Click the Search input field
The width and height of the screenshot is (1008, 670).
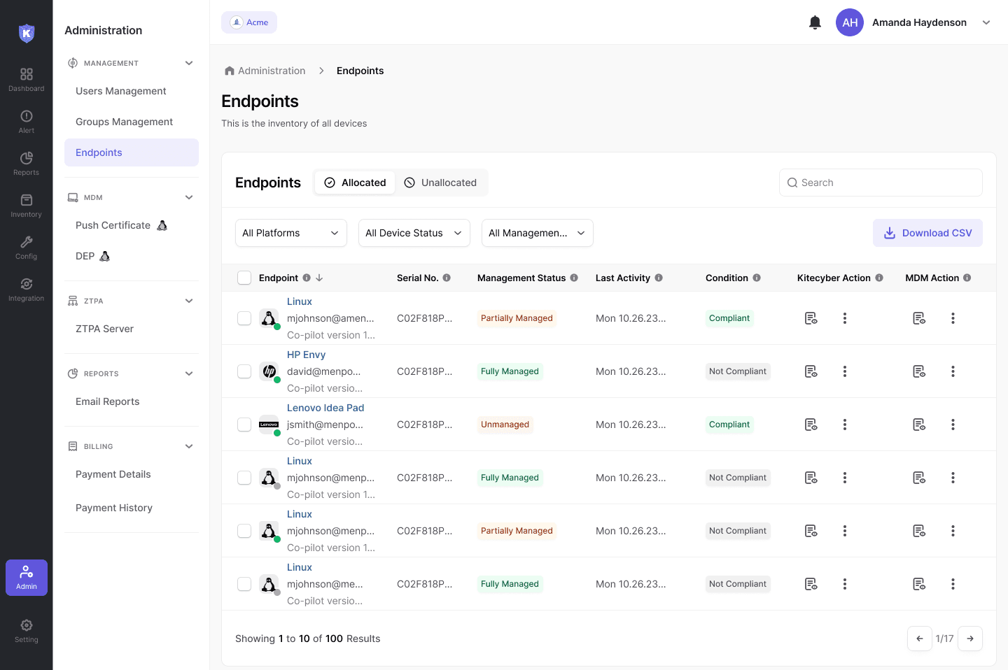coord(881,183)
